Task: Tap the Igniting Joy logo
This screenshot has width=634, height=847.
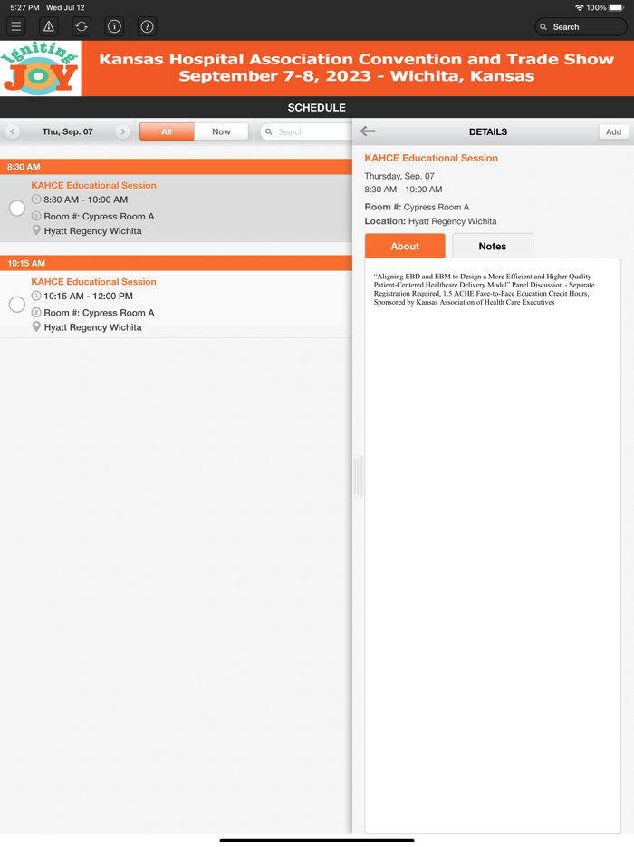Action: 41,69
